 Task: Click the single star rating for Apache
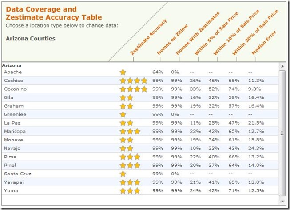coord(123,72)
